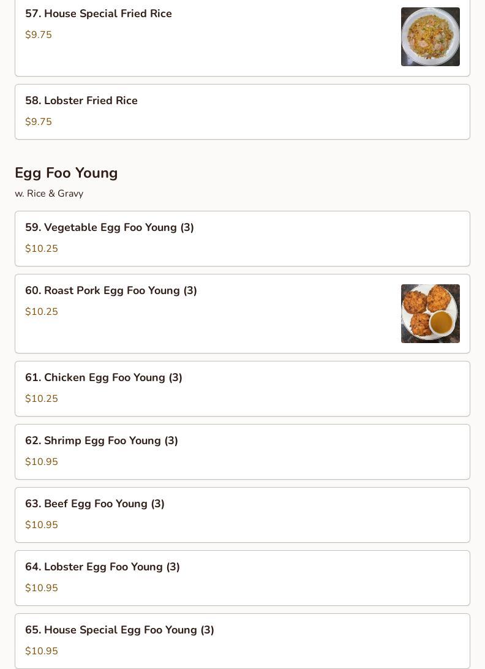Pick 61. Chicken Egg Foo Young
The height and width of the screenshot is (669, 485).
[x=103, y=377]
